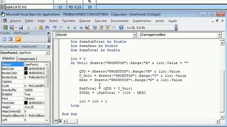This screenshot has width=227, height=127.
Task: Click the BorderColor property color swatch
Action: click(26, 73)
